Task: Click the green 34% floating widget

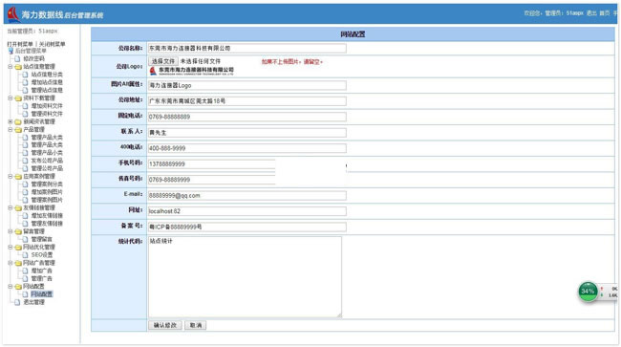Action: click(588, 292)
